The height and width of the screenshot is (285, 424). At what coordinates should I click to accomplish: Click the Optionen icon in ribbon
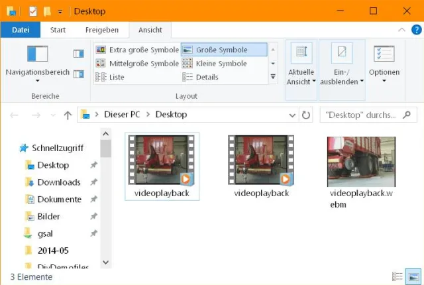coord(384,53)
